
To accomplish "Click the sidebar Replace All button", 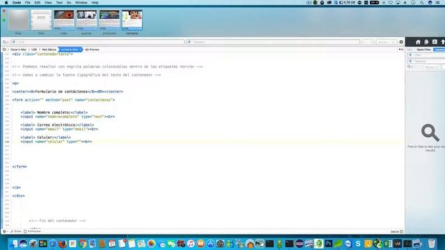I will tap(432, 67).
